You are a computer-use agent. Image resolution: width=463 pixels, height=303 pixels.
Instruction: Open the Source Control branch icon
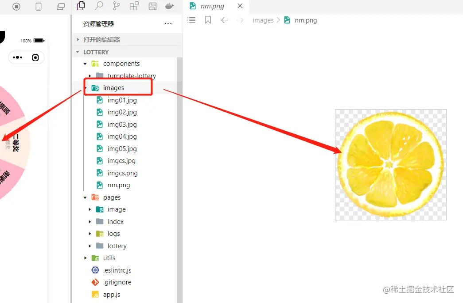coord(117,6)
